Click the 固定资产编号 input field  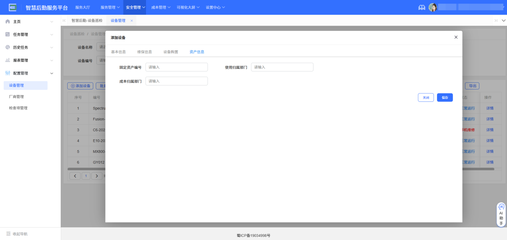click(x=176, y=67)
